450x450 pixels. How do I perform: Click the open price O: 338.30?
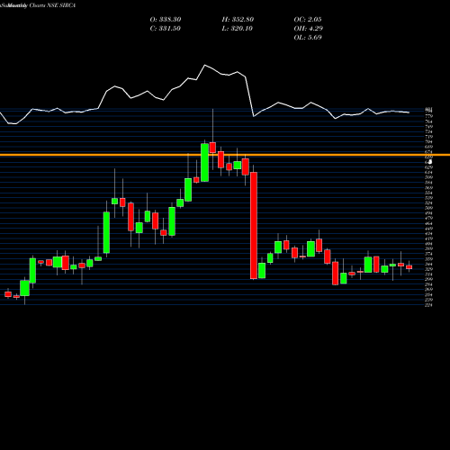pos(166,20)
